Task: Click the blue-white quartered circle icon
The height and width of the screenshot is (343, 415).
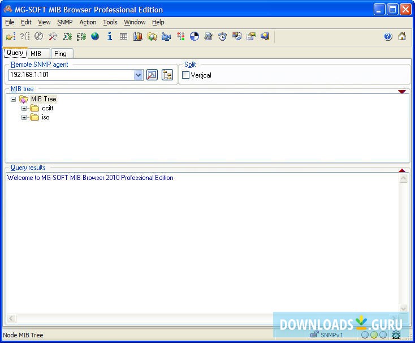Action: click(x=194, y=36)
